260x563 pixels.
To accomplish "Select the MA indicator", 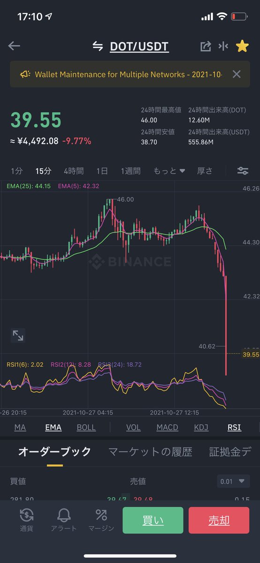I will (20, 427).
